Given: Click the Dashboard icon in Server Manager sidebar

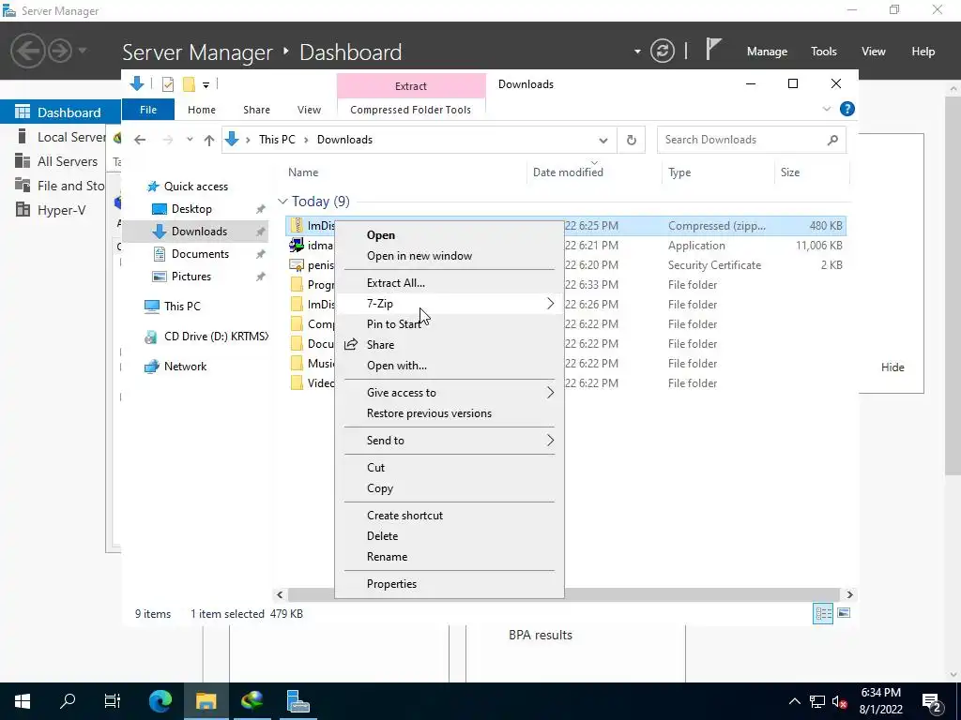Looking at the screenshot, I should pyautogui.click(x=23, y=112).
